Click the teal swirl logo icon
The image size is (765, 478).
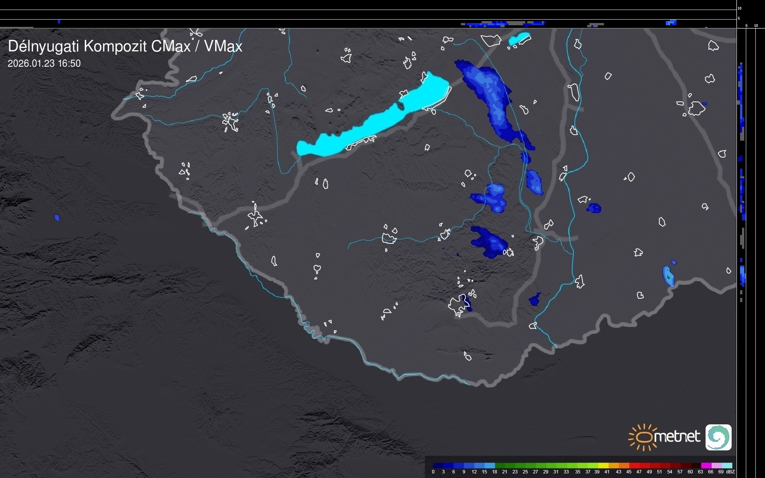click(718, 437)
